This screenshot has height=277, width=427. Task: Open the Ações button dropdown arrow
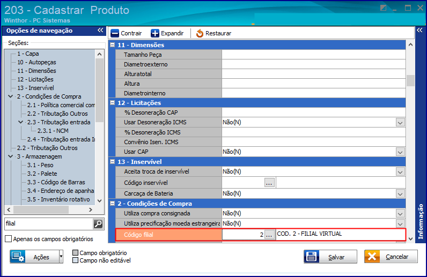click(61, 257)
